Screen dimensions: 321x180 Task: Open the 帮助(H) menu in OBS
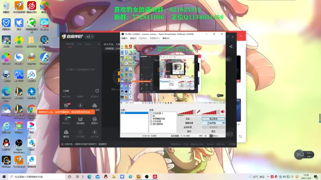(166, 38)
